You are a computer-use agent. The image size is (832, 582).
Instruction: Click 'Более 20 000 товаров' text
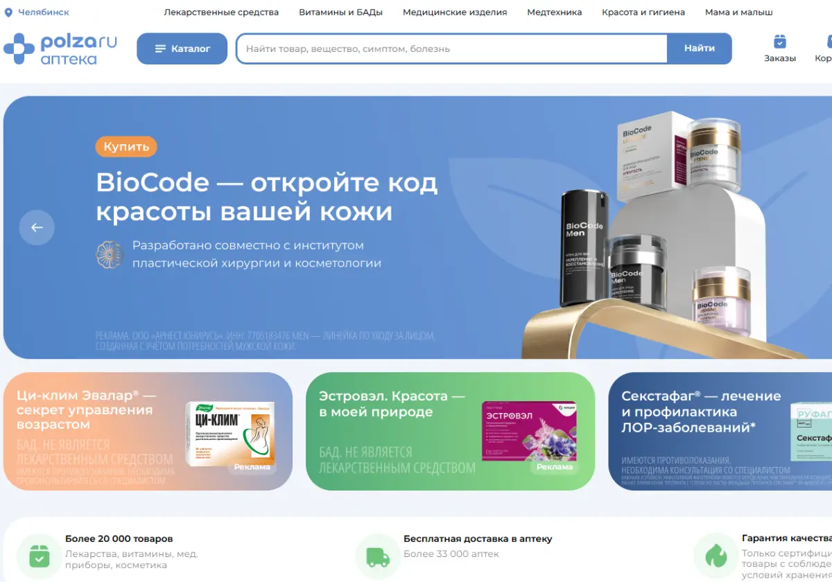click(119, 538)
